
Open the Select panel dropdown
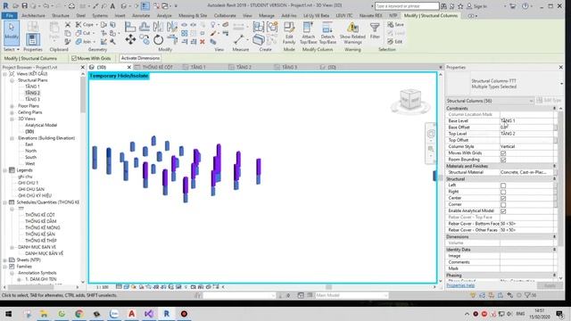tap(12, 50)
